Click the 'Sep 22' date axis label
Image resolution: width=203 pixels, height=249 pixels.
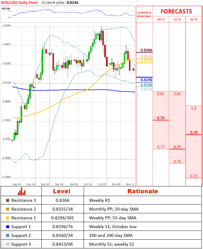45,184
